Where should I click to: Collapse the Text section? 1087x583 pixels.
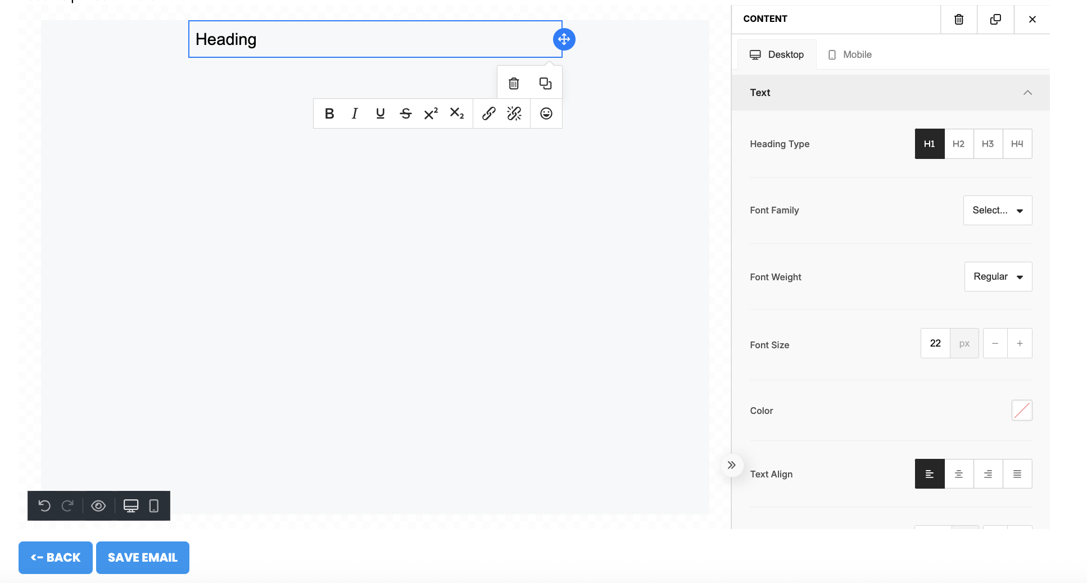click(x=1027, y=93)
